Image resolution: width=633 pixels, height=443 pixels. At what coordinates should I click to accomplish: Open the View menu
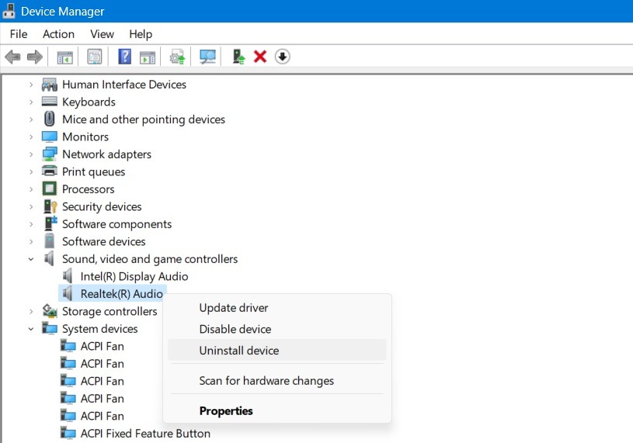(x=103, y=34)
